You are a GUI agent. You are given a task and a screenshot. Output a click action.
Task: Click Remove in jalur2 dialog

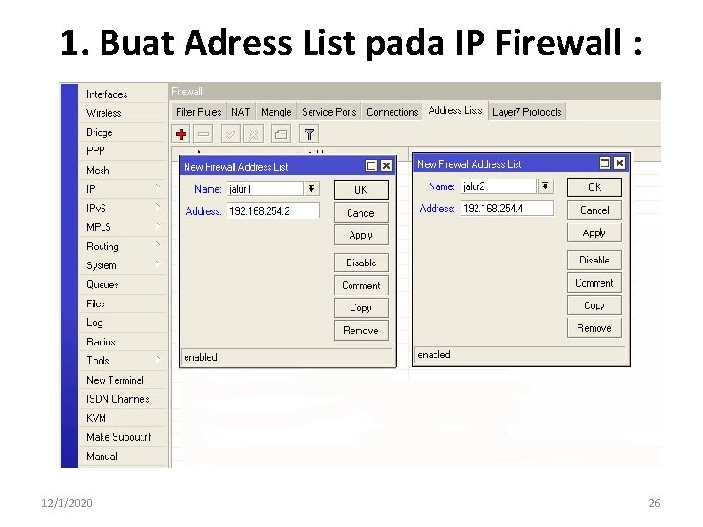click(595, 328)
